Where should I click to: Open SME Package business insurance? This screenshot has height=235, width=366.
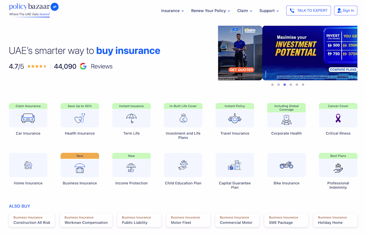(x=286, y=220)
